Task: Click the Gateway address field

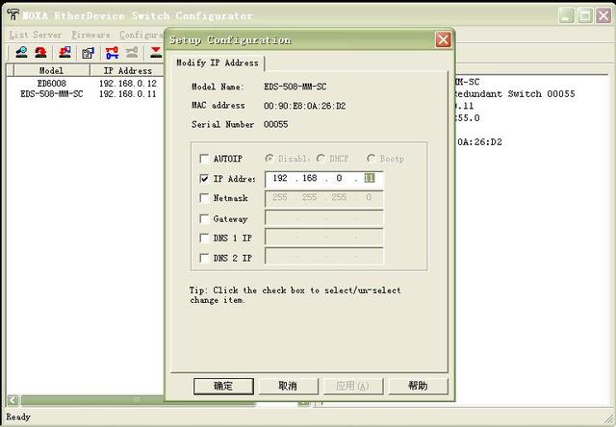Action: pos(324,218)
